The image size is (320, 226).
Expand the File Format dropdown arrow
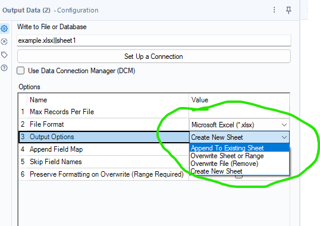(284, 125)
